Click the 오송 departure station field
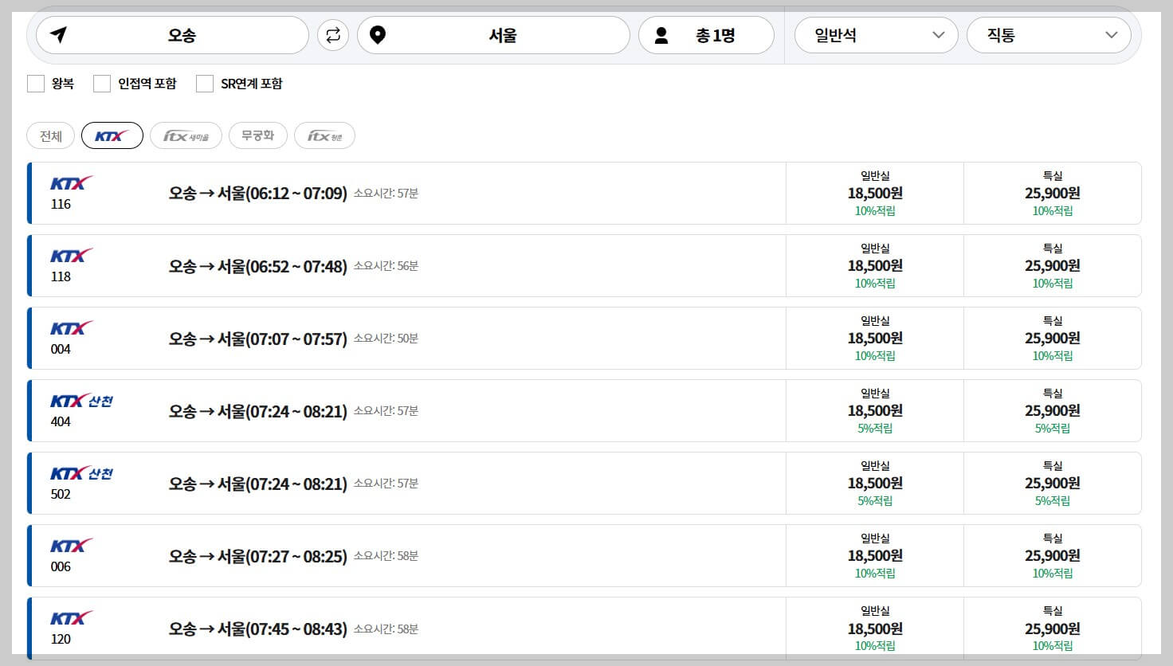This screenshot has width=1173, height=666. [183, 34]
